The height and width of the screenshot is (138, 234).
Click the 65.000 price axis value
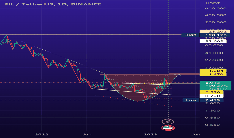(214, 45)
